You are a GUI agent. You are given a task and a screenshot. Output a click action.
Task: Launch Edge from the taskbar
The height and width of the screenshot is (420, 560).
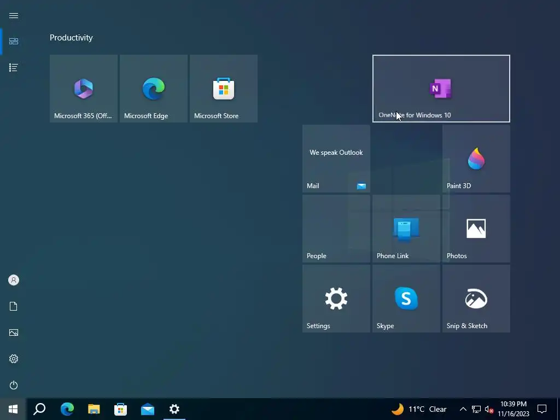tap(67, 409)
